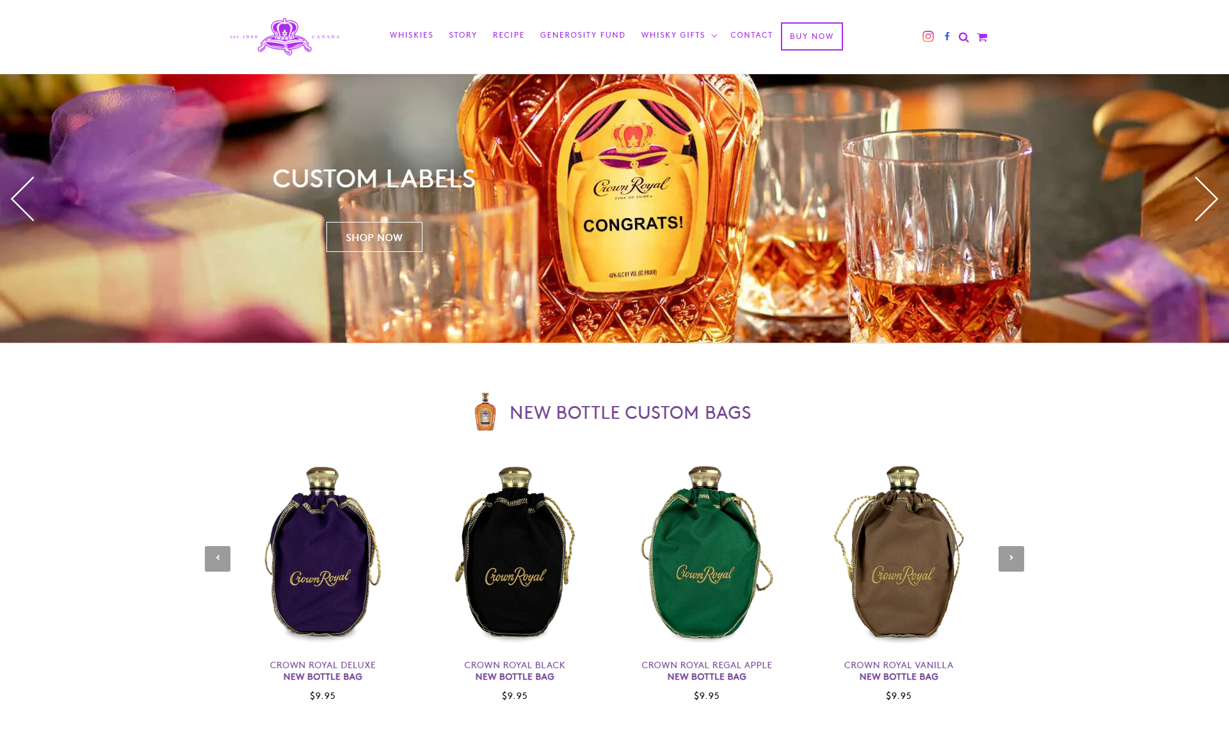The height and width of the screenshot is (736, 1229).
Task: Click the Shop Now banner button
Action: point(374,237)
